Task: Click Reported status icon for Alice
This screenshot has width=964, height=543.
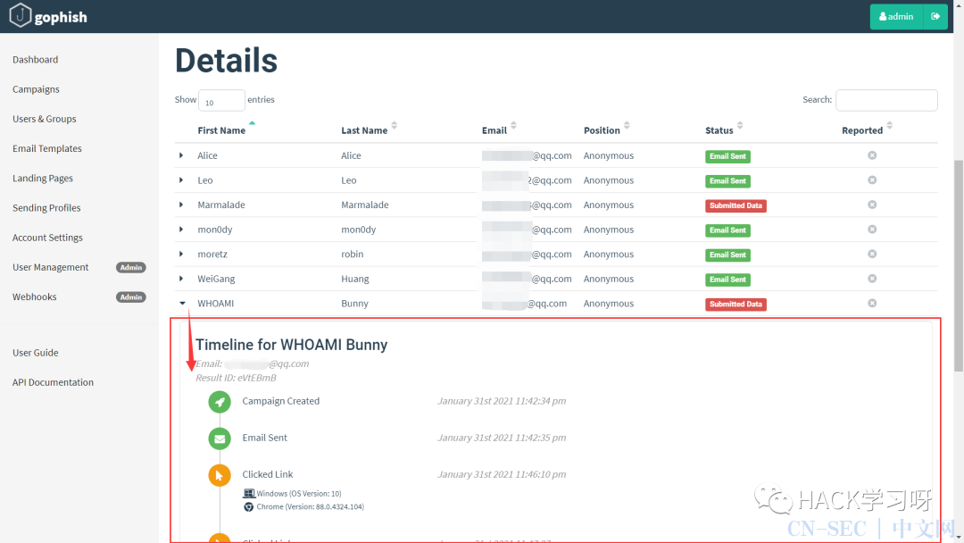Action: pyautogui.click(x=872, y=155)
